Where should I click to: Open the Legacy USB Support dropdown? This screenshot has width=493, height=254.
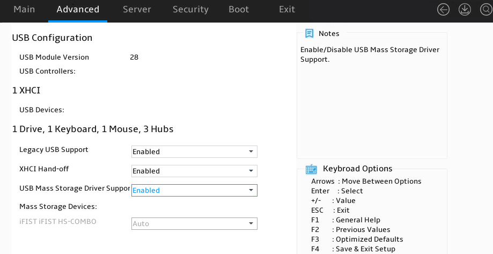point(194,152)
